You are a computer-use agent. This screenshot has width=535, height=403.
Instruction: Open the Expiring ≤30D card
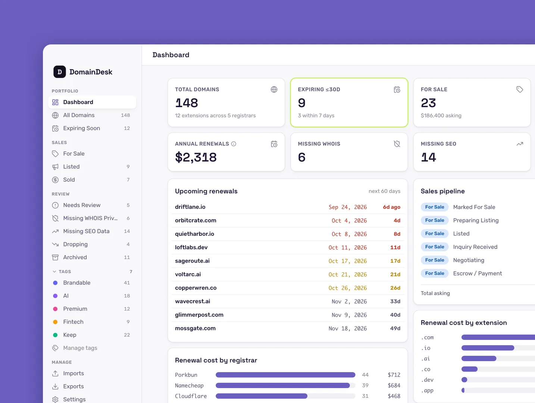(349, 103)
